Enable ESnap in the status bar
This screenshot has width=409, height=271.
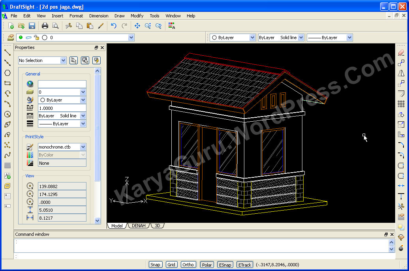pyautogui.click(x=225, y=265)
